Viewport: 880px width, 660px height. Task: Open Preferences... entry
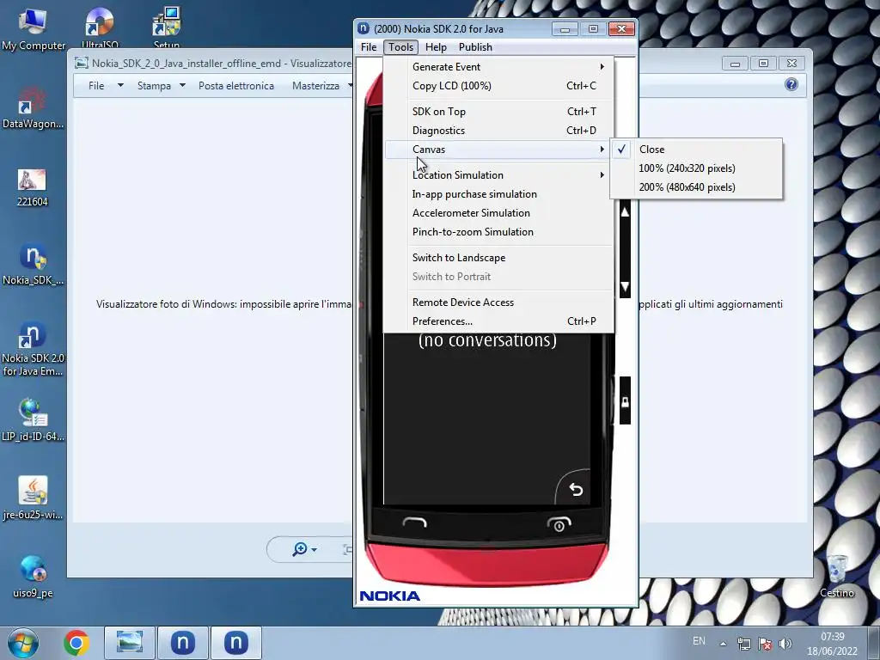pyautogui.click(x=498, y=321)
